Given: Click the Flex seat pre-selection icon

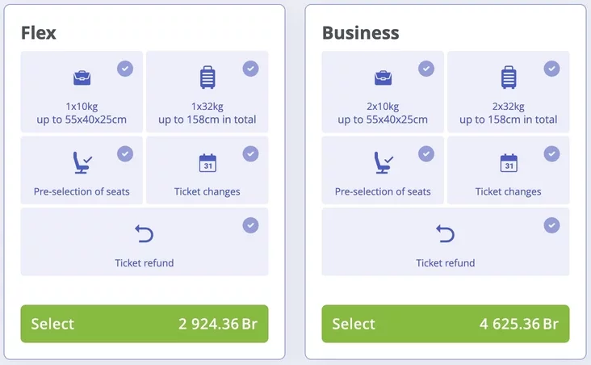Looking at the screenshot, I should [82, 162].
